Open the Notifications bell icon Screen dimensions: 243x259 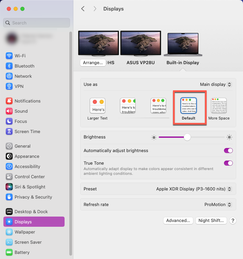click(x=9, y=101)
